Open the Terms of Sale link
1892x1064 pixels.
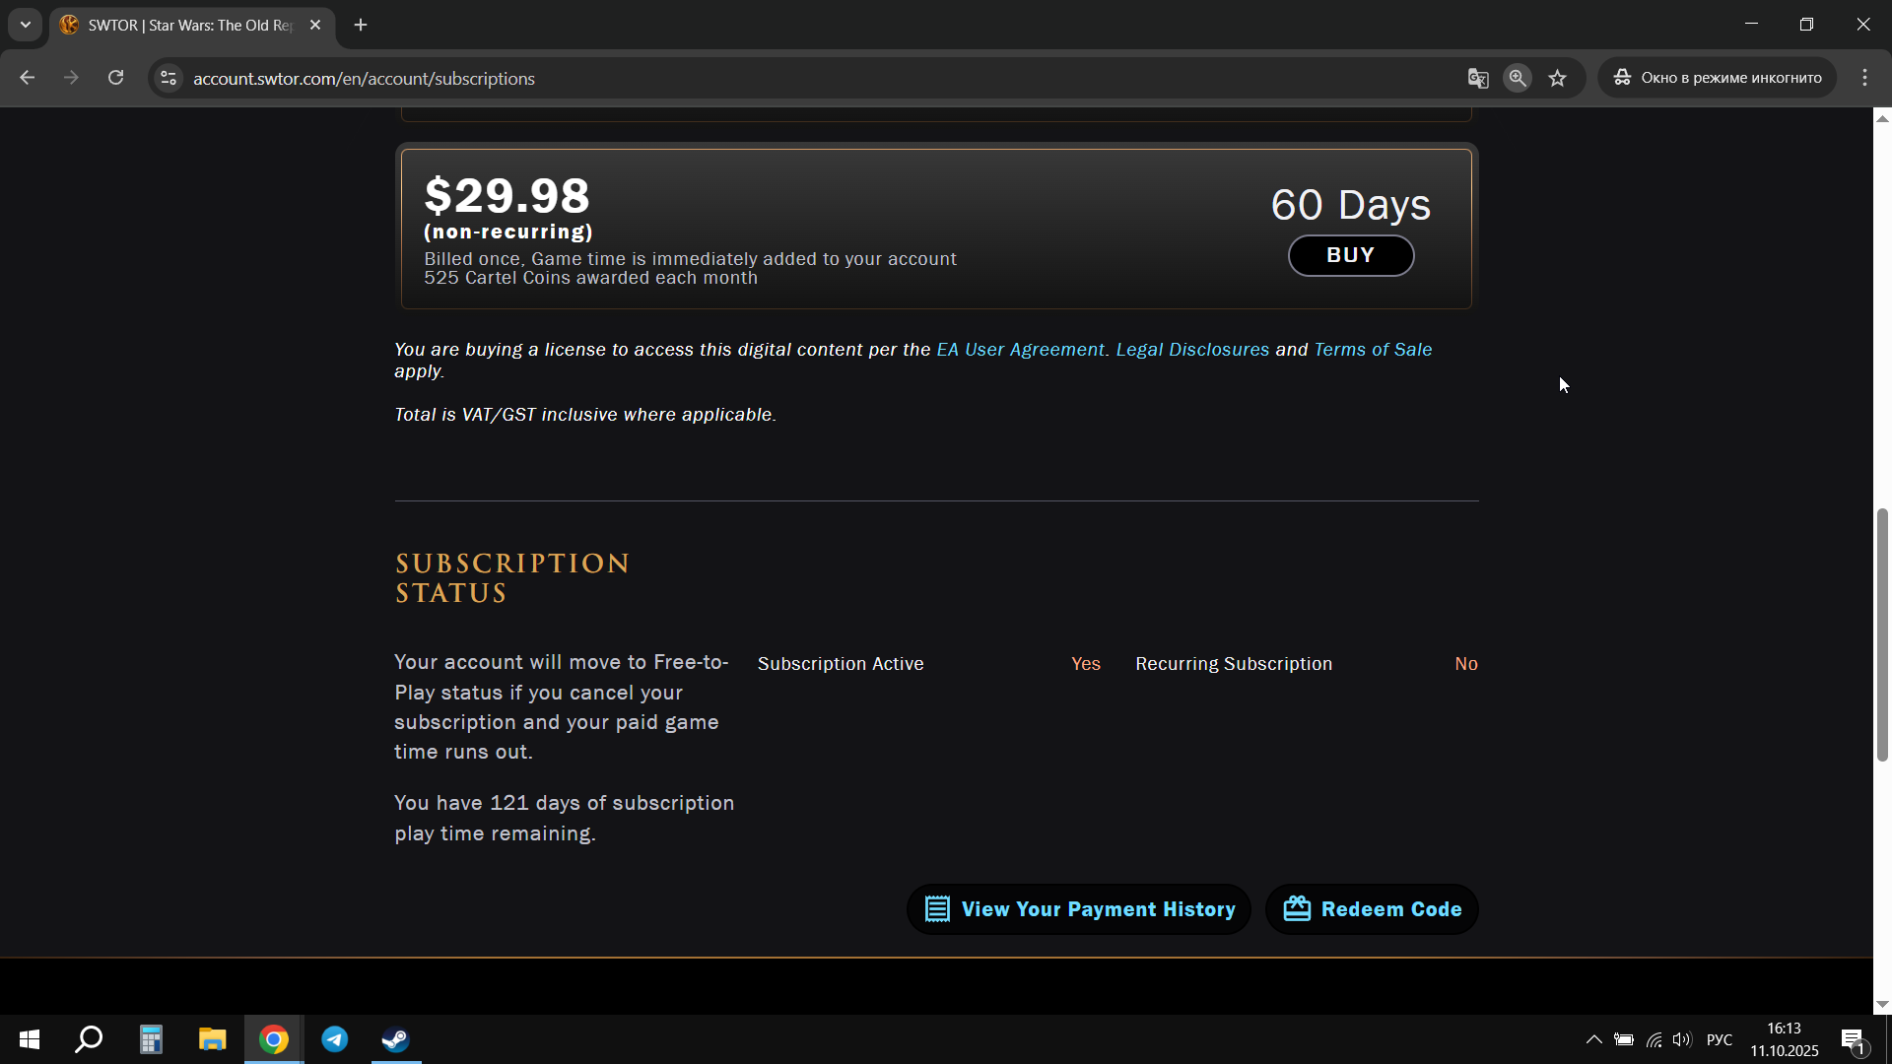tap(1373, 350)
